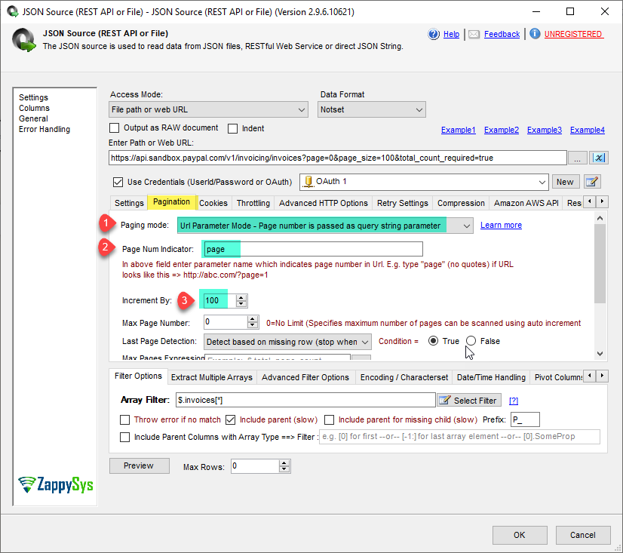Click the blue info icon beside UNREGISTERED
This screenshot has width=623, height=553.
(x=535, y=34)
